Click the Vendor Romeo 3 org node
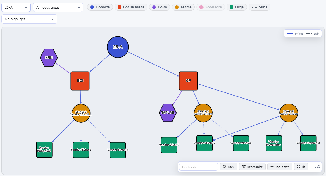This screenshot has height=176, width=326. click(308, 143)
